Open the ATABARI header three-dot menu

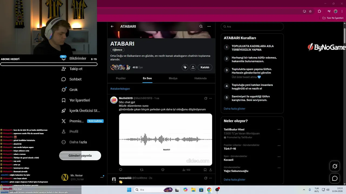click(x=209, y=26)
